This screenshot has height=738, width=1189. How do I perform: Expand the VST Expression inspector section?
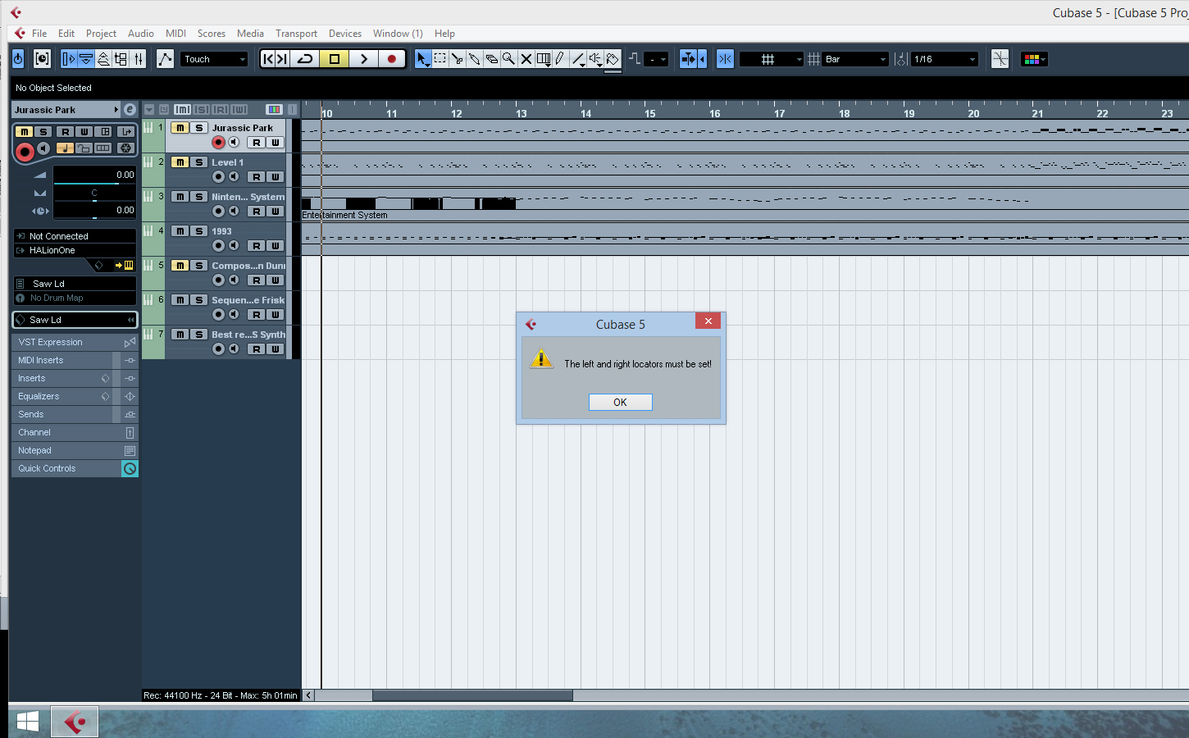[x=75, y=342]
